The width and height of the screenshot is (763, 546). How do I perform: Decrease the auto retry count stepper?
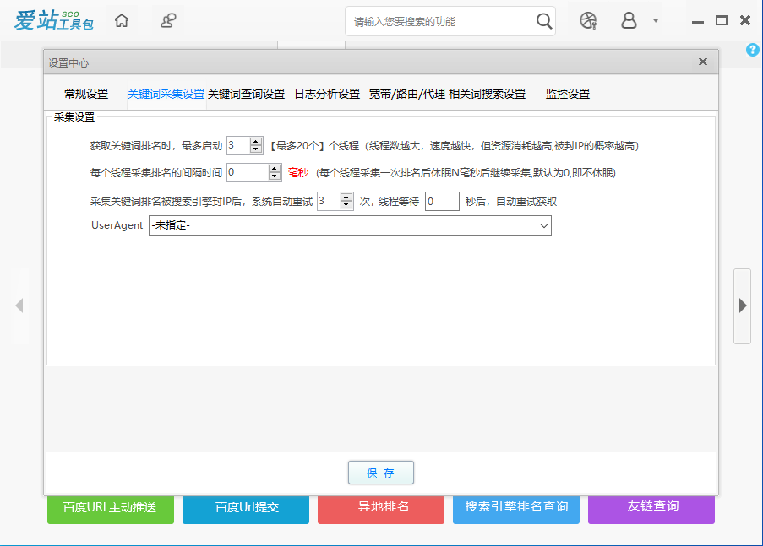coord(346,205)
